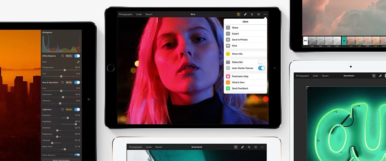Reset the White Balance section with its arrow icon

click(62, 56)
